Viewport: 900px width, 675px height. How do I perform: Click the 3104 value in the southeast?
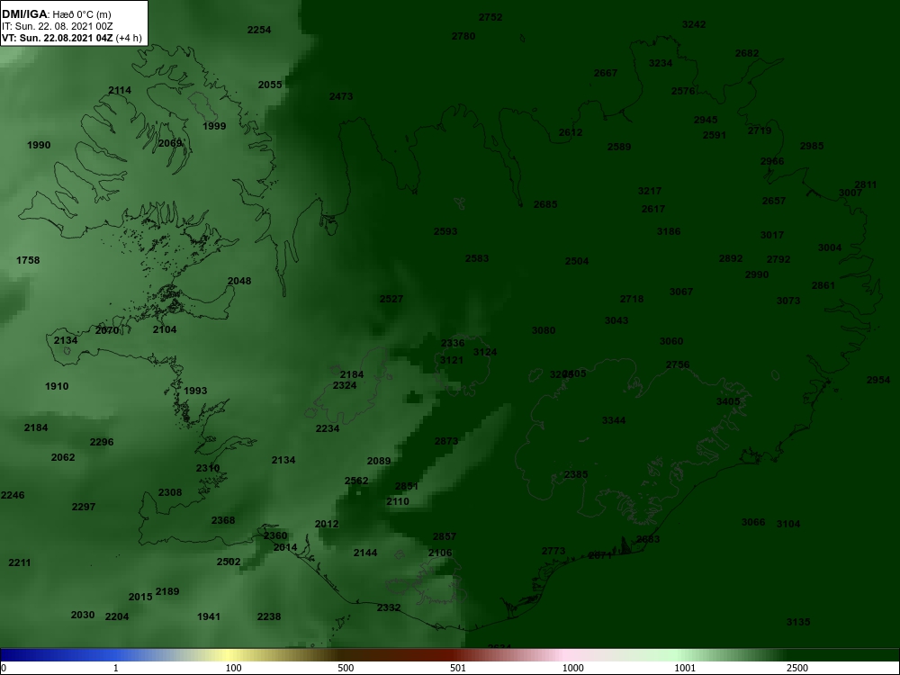coord(788,524)
